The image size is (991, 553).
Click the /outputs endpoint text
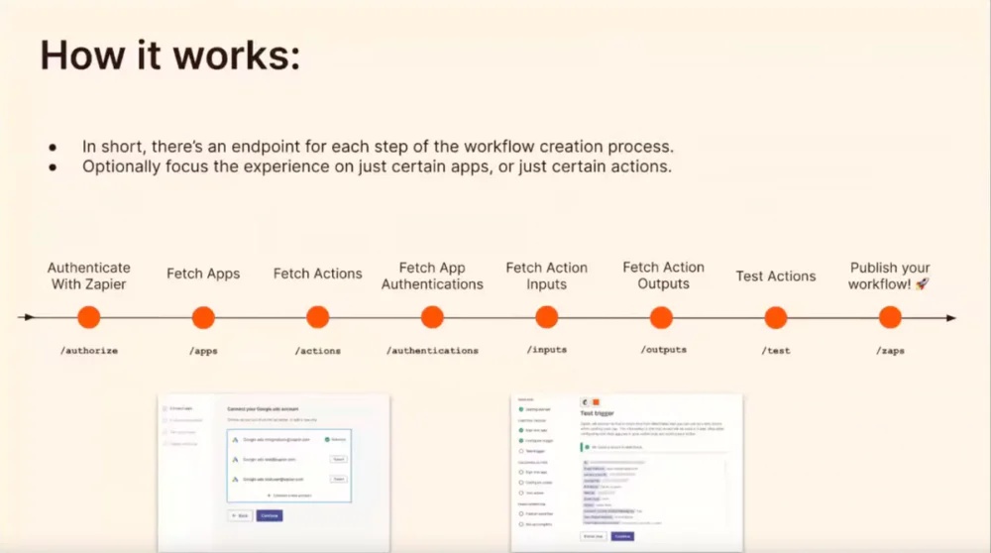[x=663, y=350]
